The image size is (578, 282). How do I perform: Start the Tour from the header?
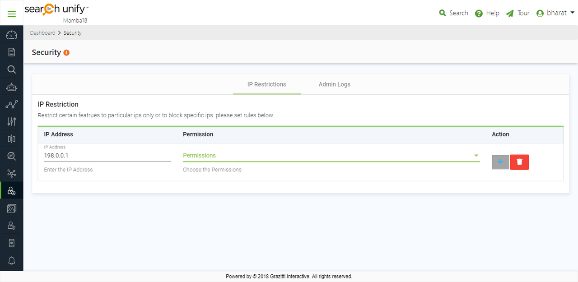(518, 13)
